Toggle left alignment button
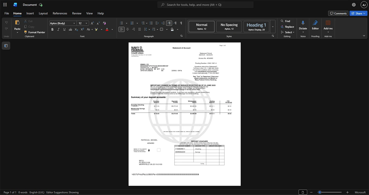This screenshot has width=369, height=195. [x=122, y=29]
